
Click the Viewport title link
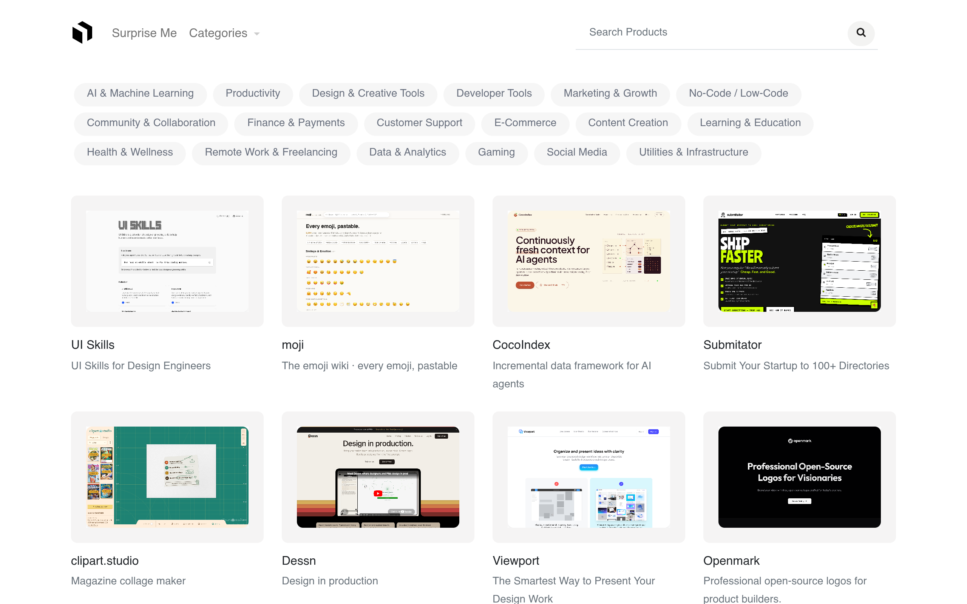[516, 561]
